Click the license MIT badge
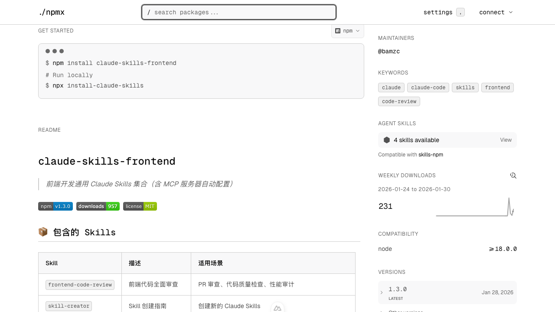The image size is (555, 312). click(x=140, y=206)
